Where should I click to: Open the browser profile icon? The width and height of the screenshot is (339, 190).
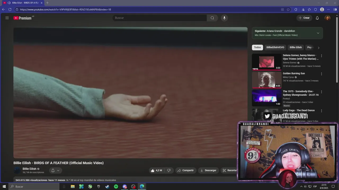322,9
